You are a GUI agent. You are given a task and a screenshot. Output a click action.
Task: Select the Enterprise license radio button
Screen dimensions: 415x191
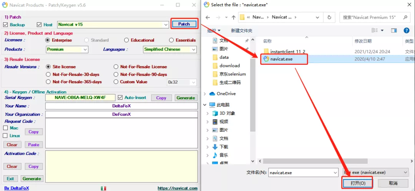tap(48, 40)
